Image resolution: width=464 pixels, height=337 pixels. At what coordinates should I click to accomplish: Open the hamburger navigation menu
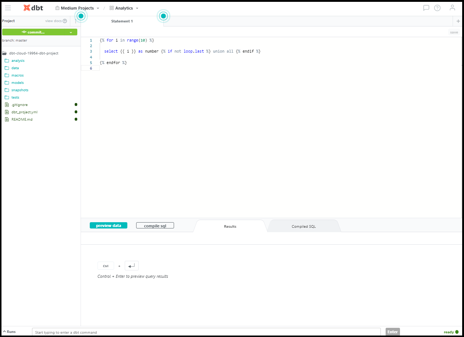point(8,8)
